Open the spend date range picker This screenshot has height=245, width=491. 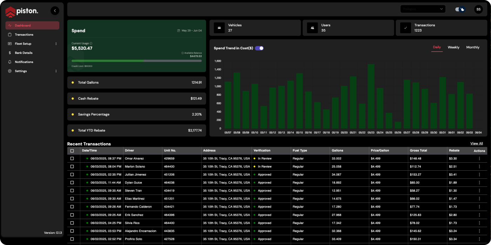click(x=189, y=31)
